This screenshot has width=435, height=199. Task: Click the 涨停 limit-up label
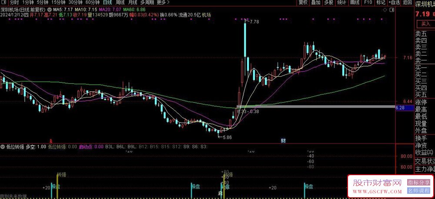click(x=421, y=102)
